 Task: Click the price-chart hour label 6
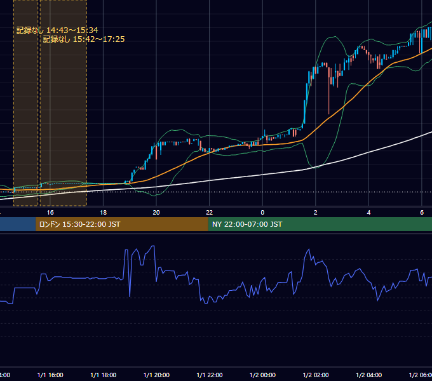coord(422,213)
